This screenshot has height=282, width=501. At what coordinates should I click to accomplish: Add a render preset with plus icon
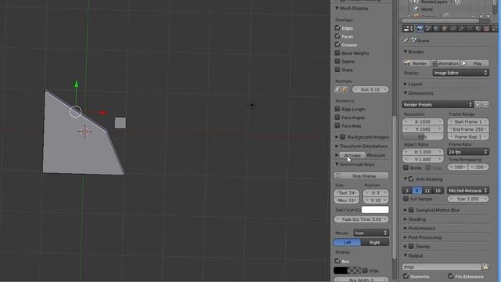[478, 104]
